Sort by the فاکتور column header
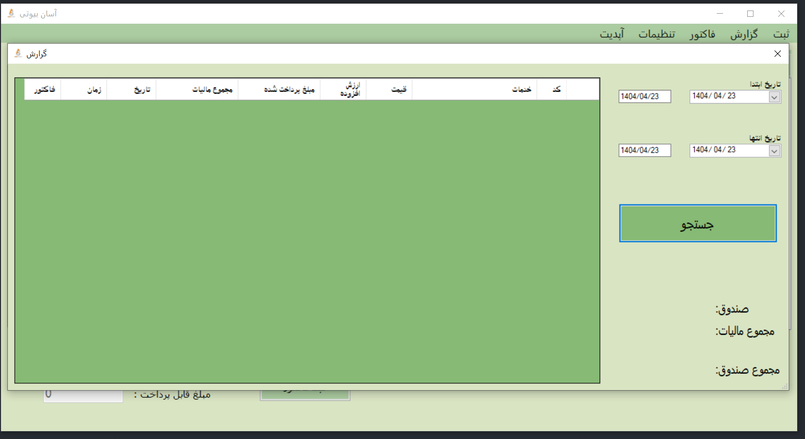Viewport: 805px width, 439px height. [x=43, y=89]
